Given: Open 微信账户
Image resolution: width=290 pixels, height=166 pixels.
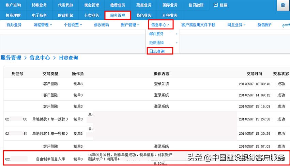Looking at the screenshot, I should click(x=264, y=25).
